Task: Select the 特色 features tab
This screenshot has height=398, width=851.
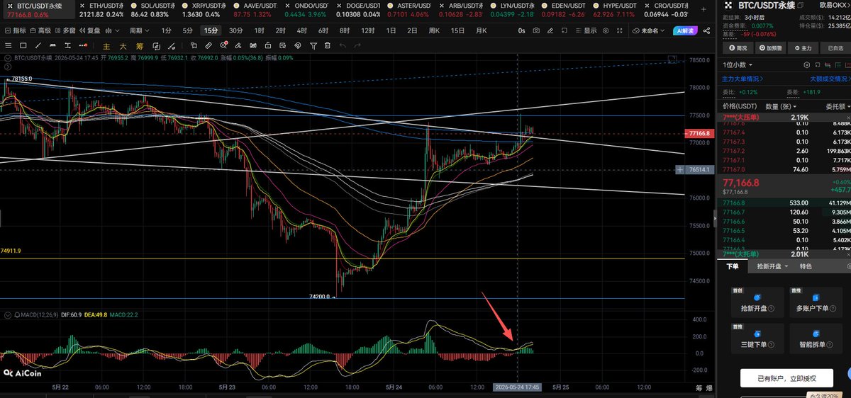Action: (x=806, y=266)
